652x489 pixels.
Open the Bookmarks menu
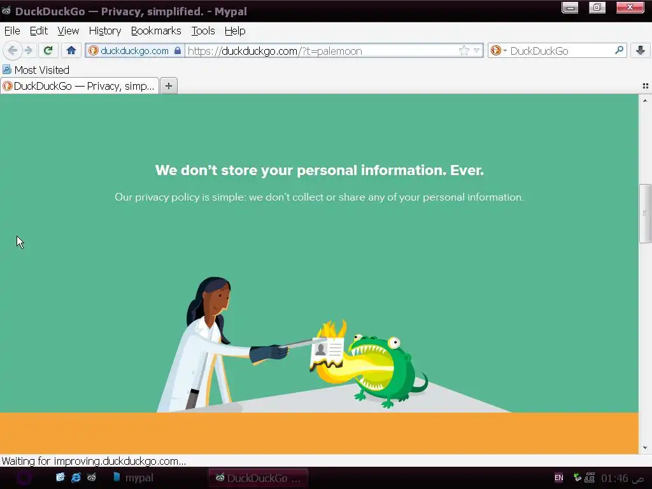click(x=156, y=31)
